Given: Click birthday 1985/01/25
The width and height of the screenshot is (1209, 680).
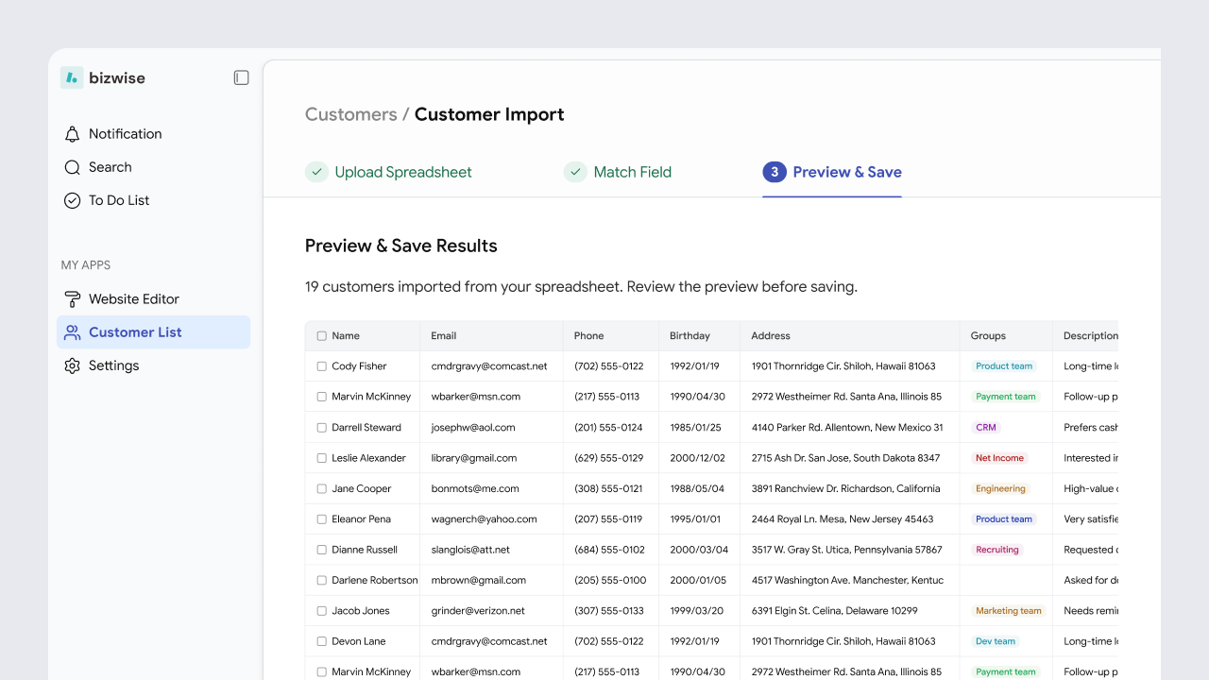Looking at the screenshot, I should coord(695,428).
